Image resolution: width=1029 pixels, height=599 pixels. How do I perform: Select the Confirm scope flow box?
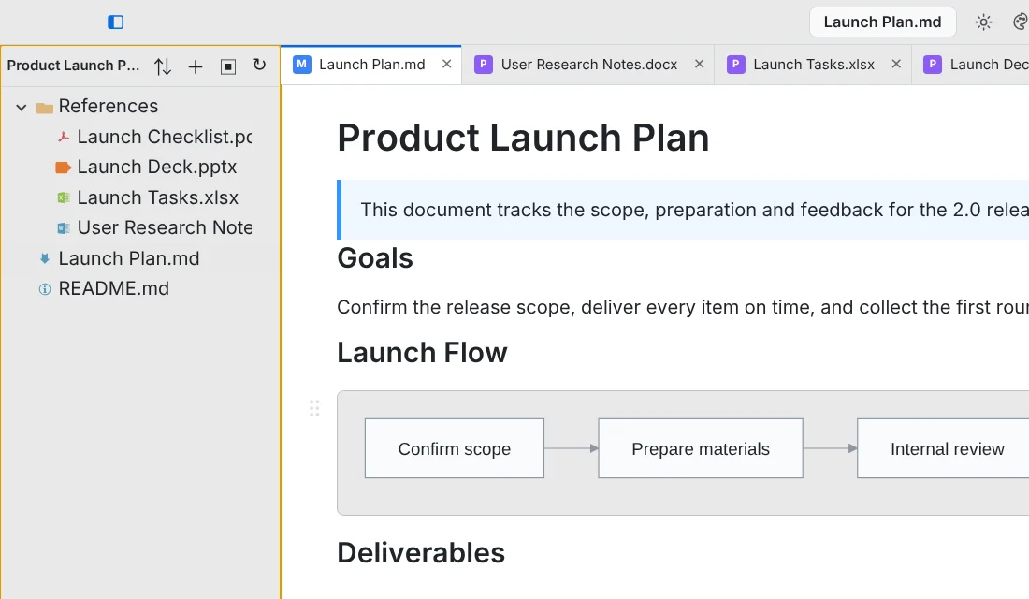[x=454, y=448]
